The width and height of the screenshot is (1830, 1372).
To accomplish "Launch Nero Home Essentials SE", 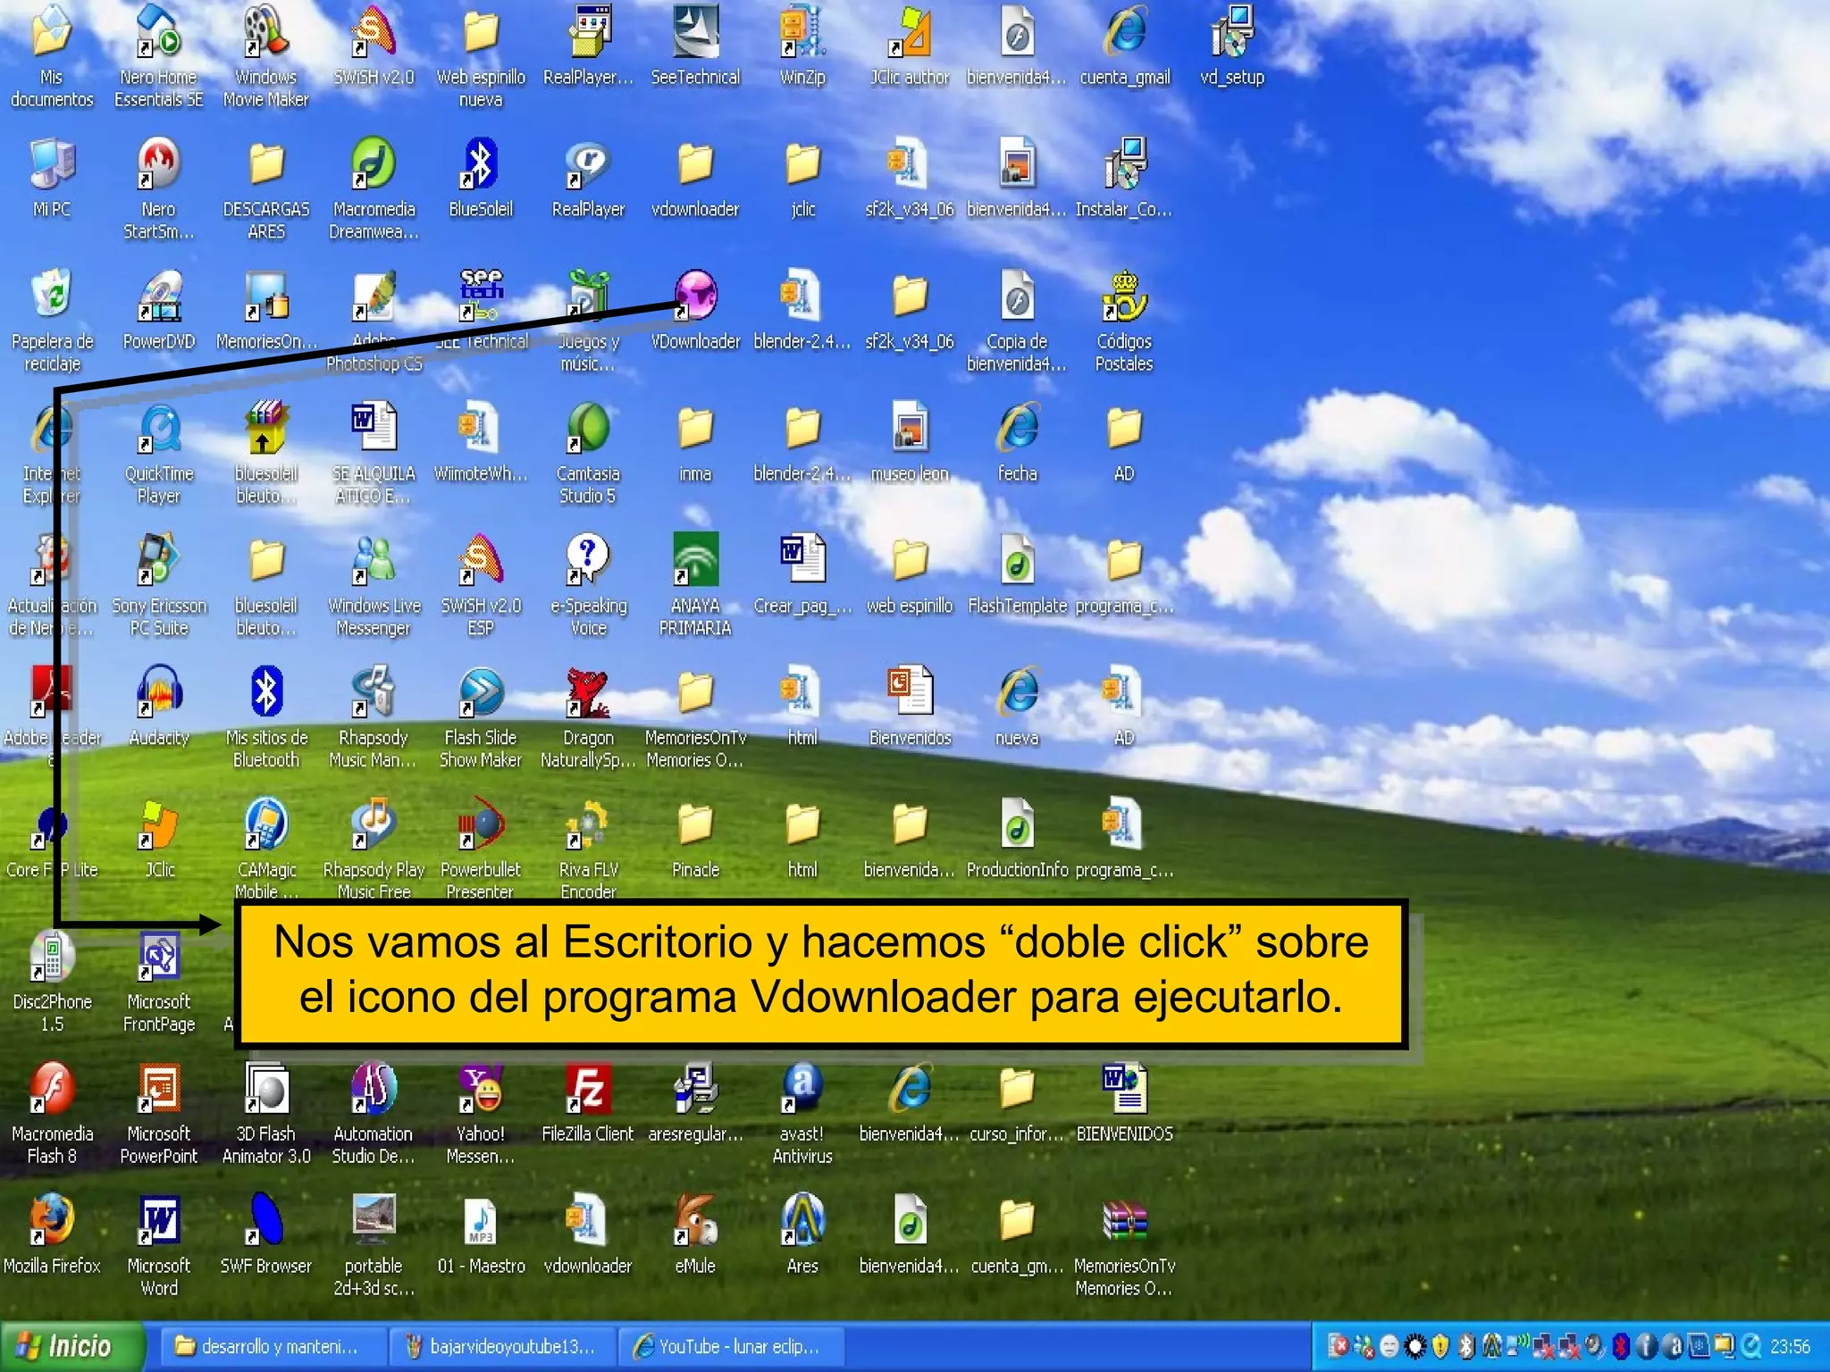I will coord(159,30).
